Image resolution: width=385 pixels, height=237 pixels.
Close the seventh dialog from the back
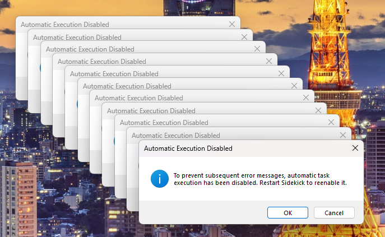(306, 98)
